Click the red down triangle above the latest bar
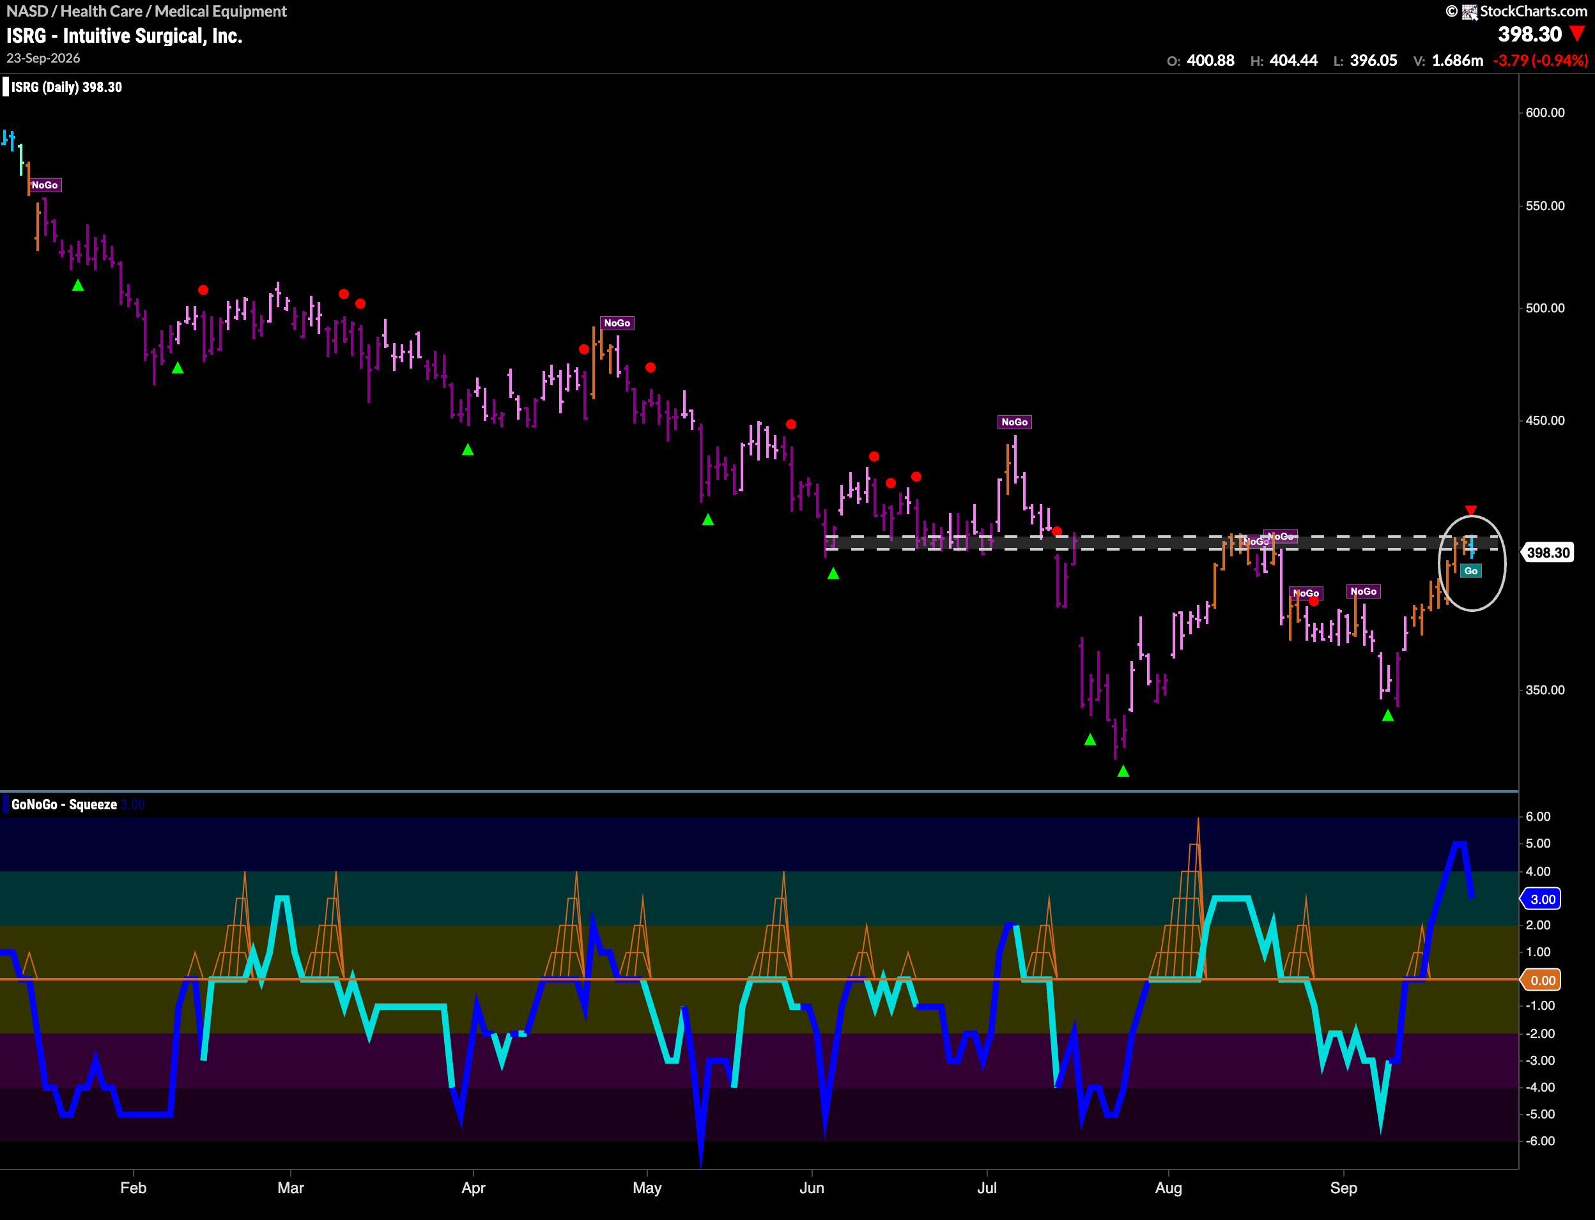The height and width of the screenshot is (1220, 1595). (x=1471, y=510)
